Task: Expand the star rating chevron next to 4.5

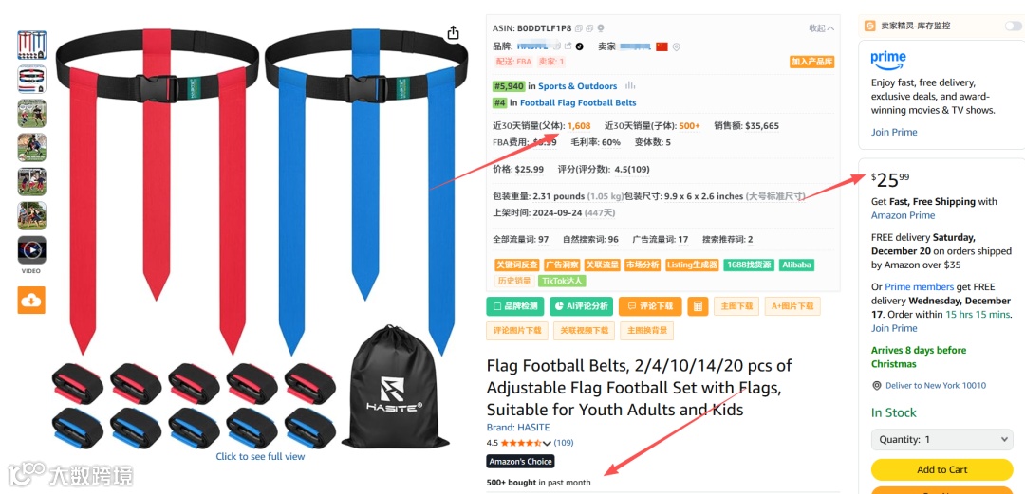Action: coord(548,443)
